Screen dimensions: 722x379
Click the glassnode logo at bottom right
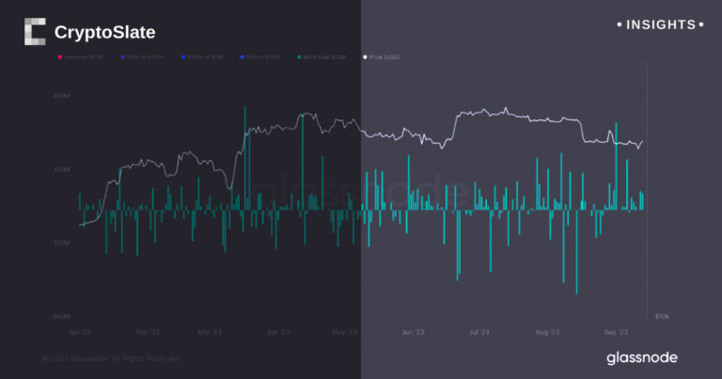coord(641,357)
